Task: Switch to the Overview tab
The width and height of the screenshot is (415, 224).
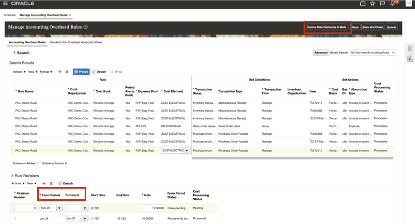Action: point(10,15)
